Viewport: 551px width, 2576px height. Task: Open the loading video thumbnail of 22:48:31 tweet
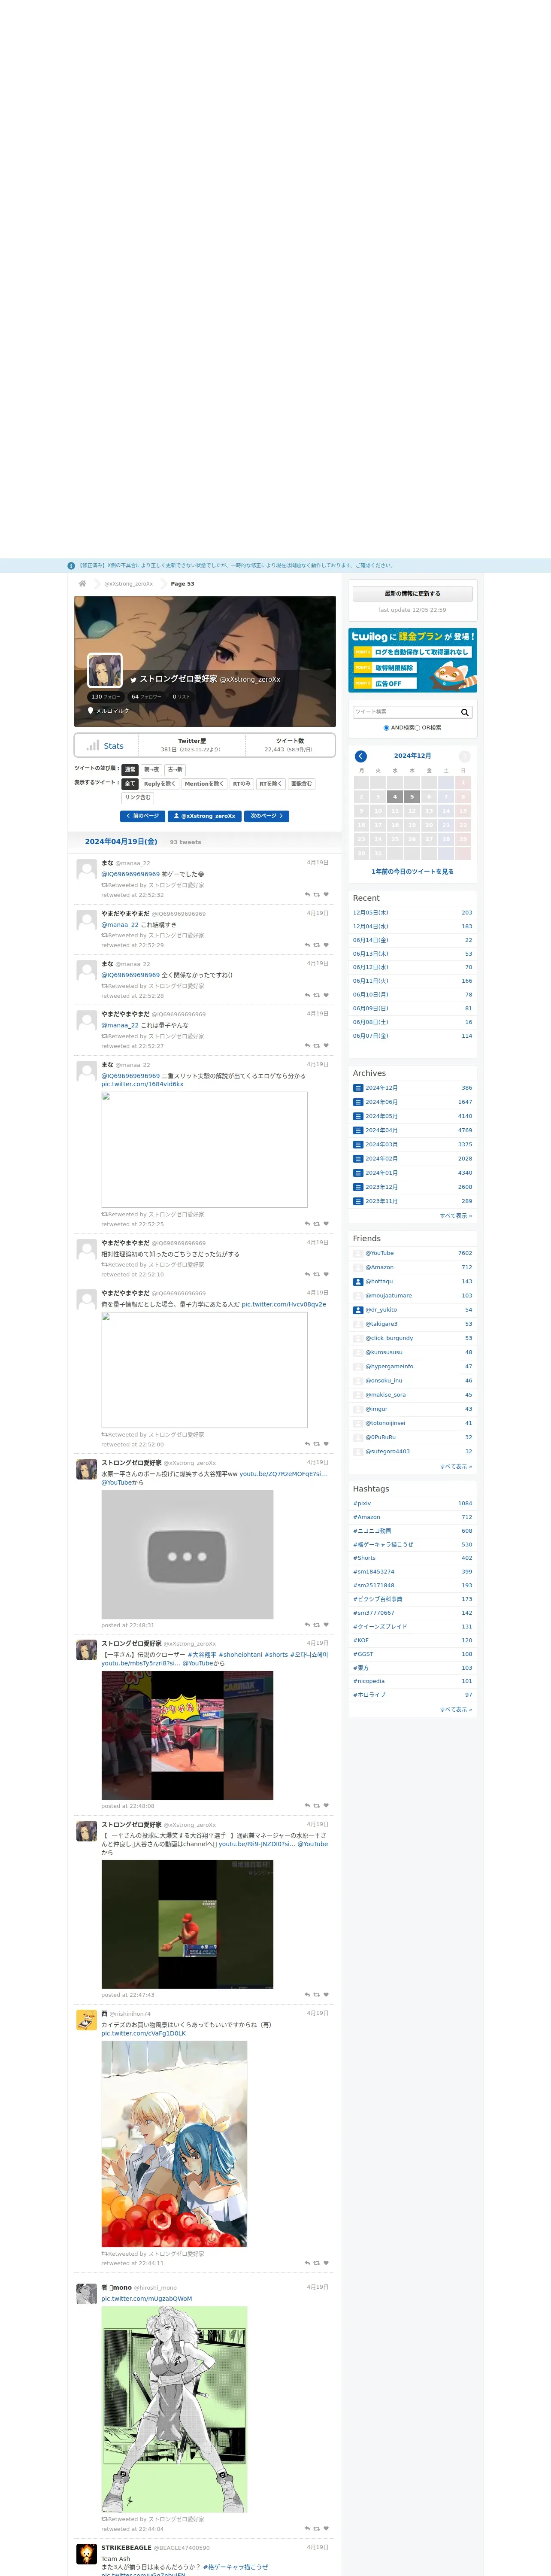187,1555
